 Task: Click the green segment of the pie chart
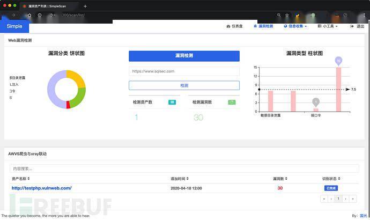[79, 99]
